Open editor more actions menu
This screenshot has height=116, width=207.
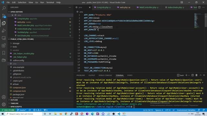coord(203,7)
